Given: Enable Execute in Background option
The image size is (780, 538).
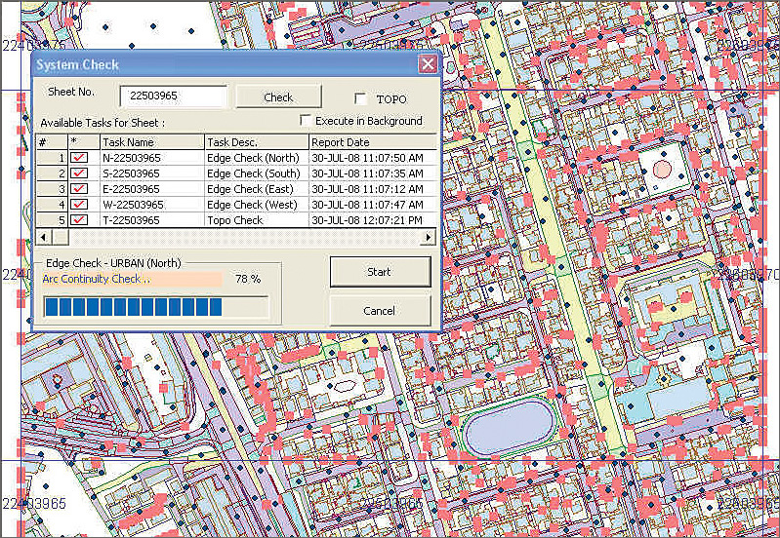Looking at the screenshot, I should coord(307,121).
